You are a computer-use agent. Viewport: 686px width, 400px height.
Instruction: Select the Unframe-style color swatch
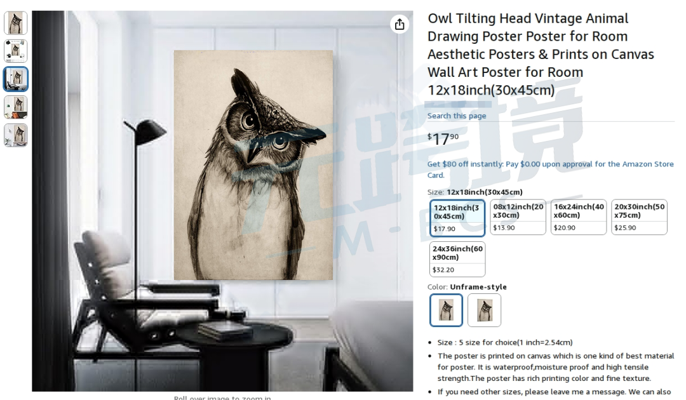coord(446,310)
